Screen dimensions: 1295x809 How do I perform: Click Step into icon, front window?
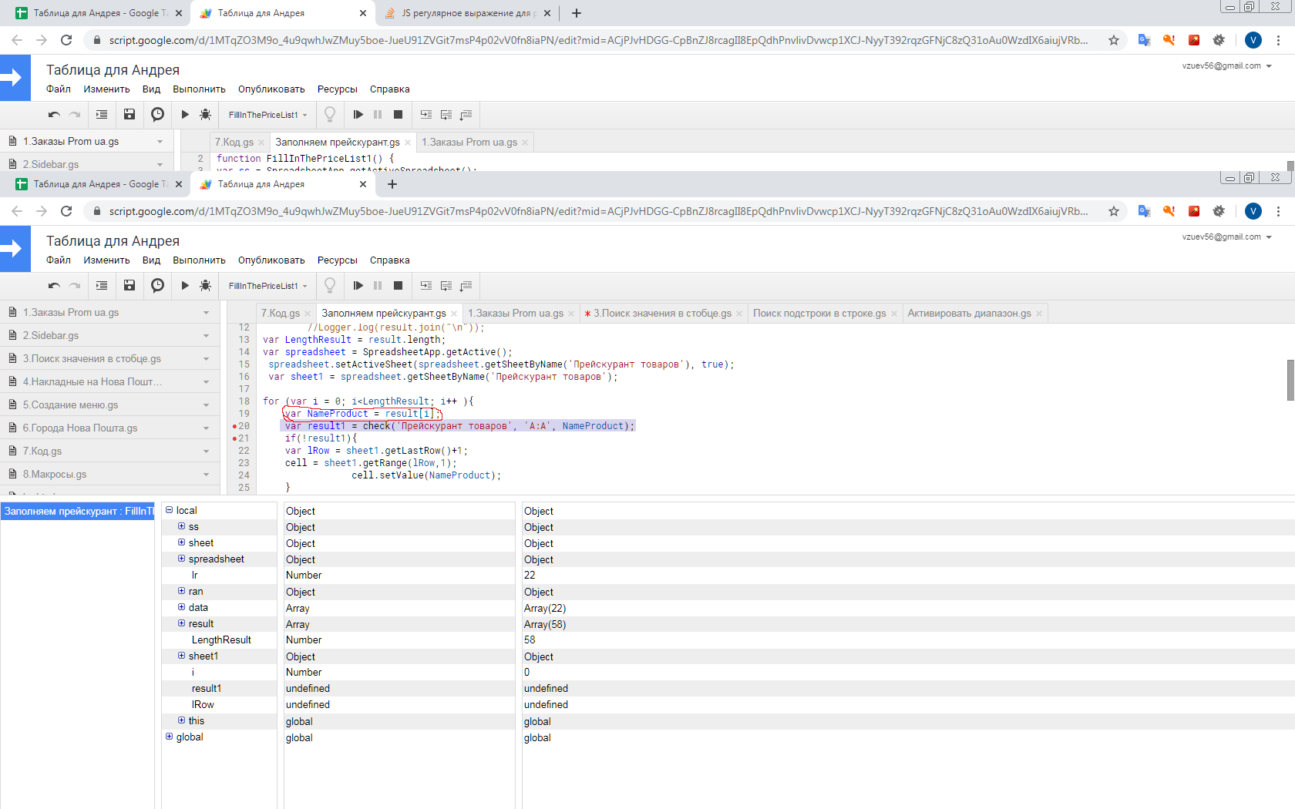426,286
